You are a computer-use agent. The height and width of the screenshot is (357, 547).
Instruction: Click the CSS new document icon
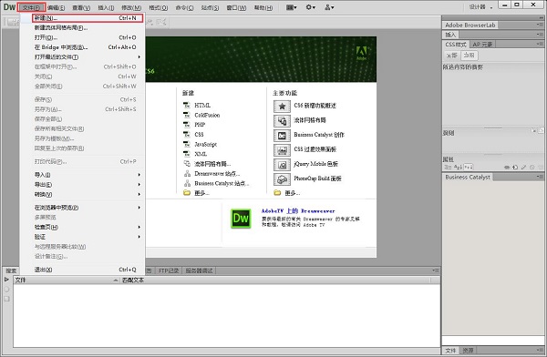click(x=187, y=134)
